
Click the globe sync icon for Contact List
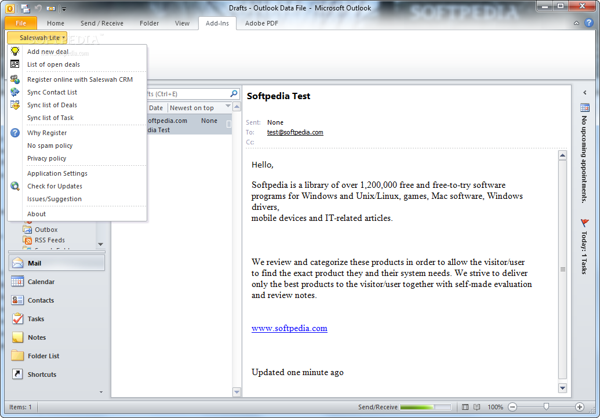15,92
